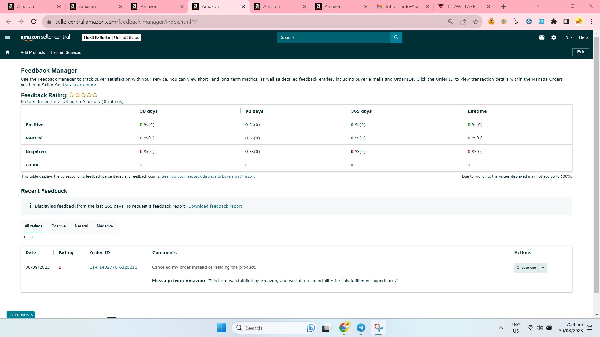This screenshot has width=600, height=337.
Task: Select the Neutral feedback tab
Action: pos(81,226)
